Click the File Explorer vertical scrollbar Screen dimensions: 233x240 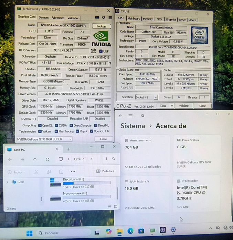click(x=118, y=193)
